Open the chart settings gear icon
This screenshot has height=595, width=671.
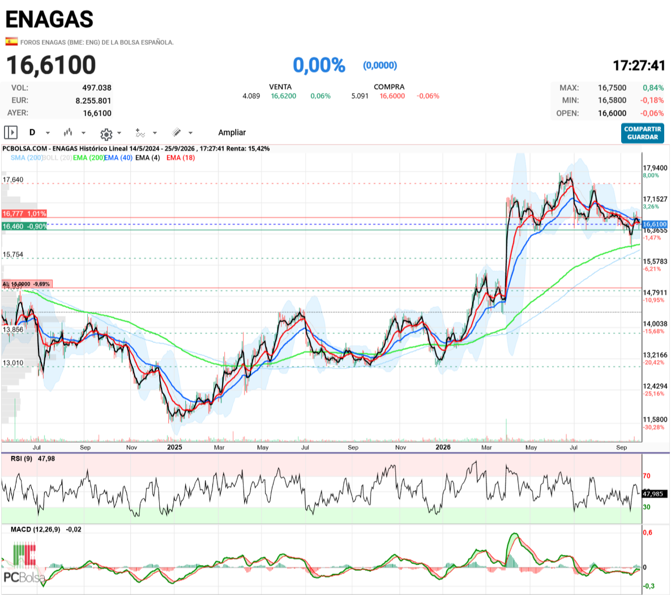click(106, 134)
